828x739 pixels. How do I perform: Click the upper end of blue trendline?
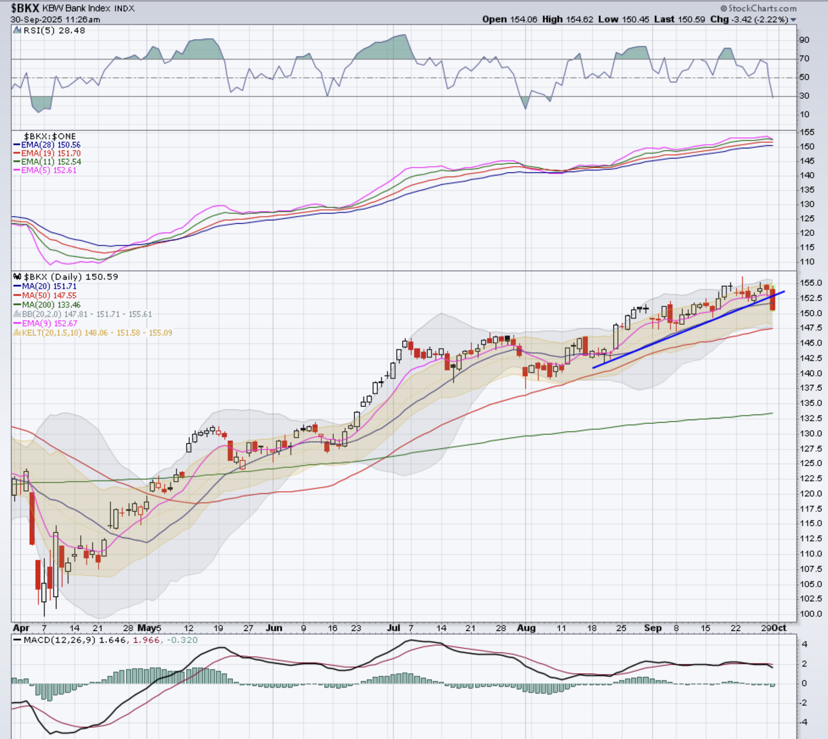(x=784, y=291)
